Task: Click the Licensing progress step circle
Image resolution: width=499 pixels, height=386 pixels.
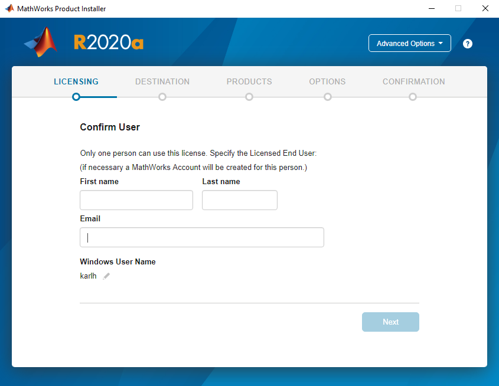Action: (x=76, y=97)
